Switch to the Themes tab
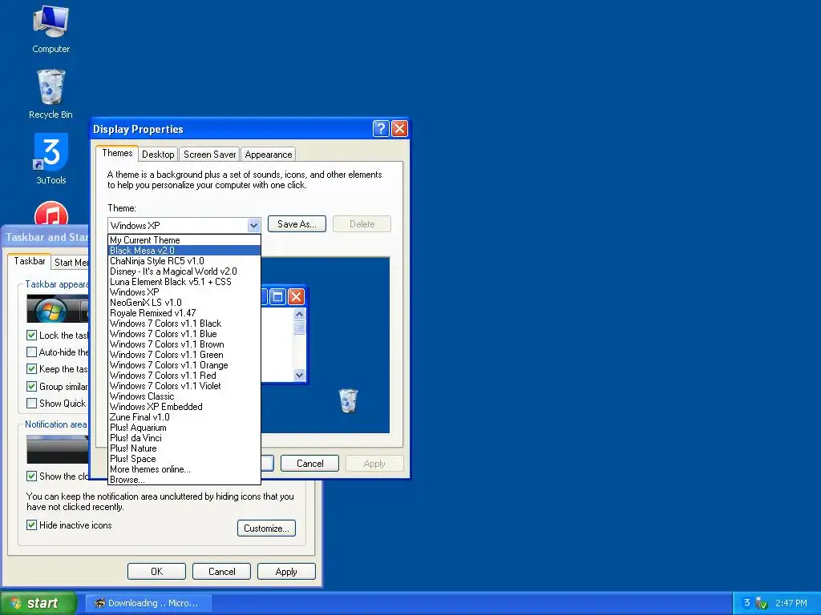The width and height of the screenshot is (821, 615). 117,153
